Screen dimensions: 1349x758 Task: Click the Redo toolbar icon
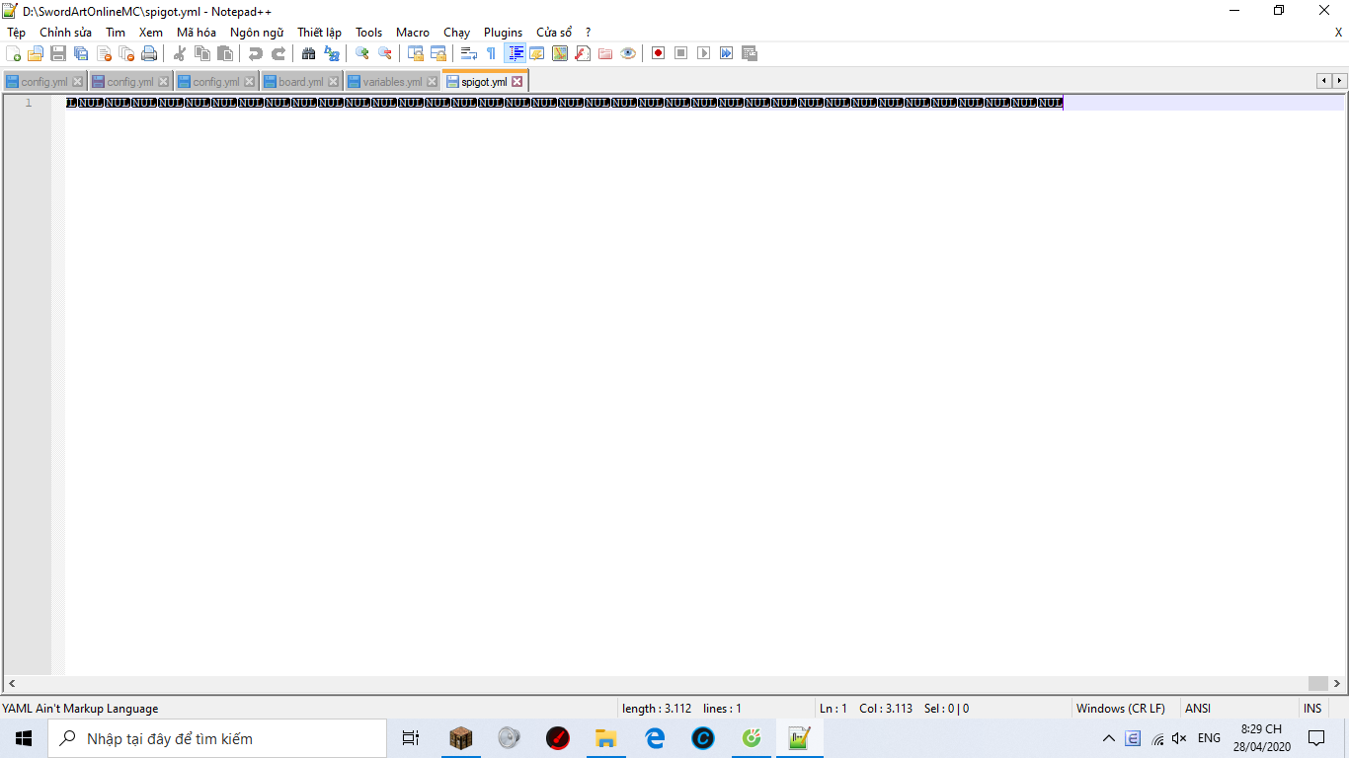point(278,53)
